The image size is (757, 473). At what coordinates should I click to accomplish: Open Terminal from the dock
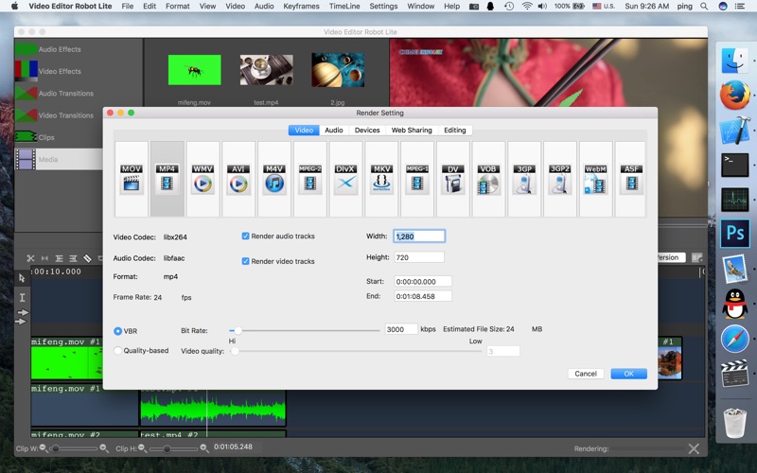click(x=735, y=165)
